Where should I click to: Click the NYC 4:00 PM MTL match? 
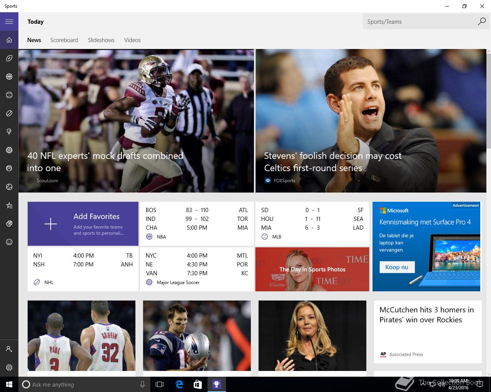coord(197,255)
